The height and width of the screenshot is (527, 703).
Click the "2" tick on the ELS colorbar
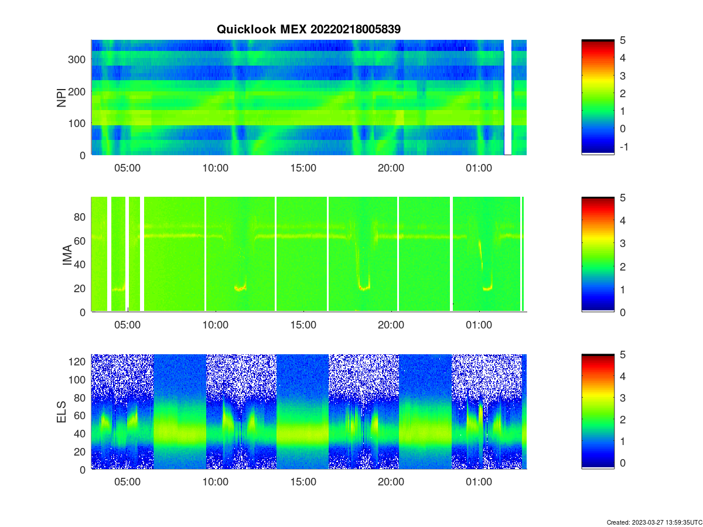tap(623, 420)
